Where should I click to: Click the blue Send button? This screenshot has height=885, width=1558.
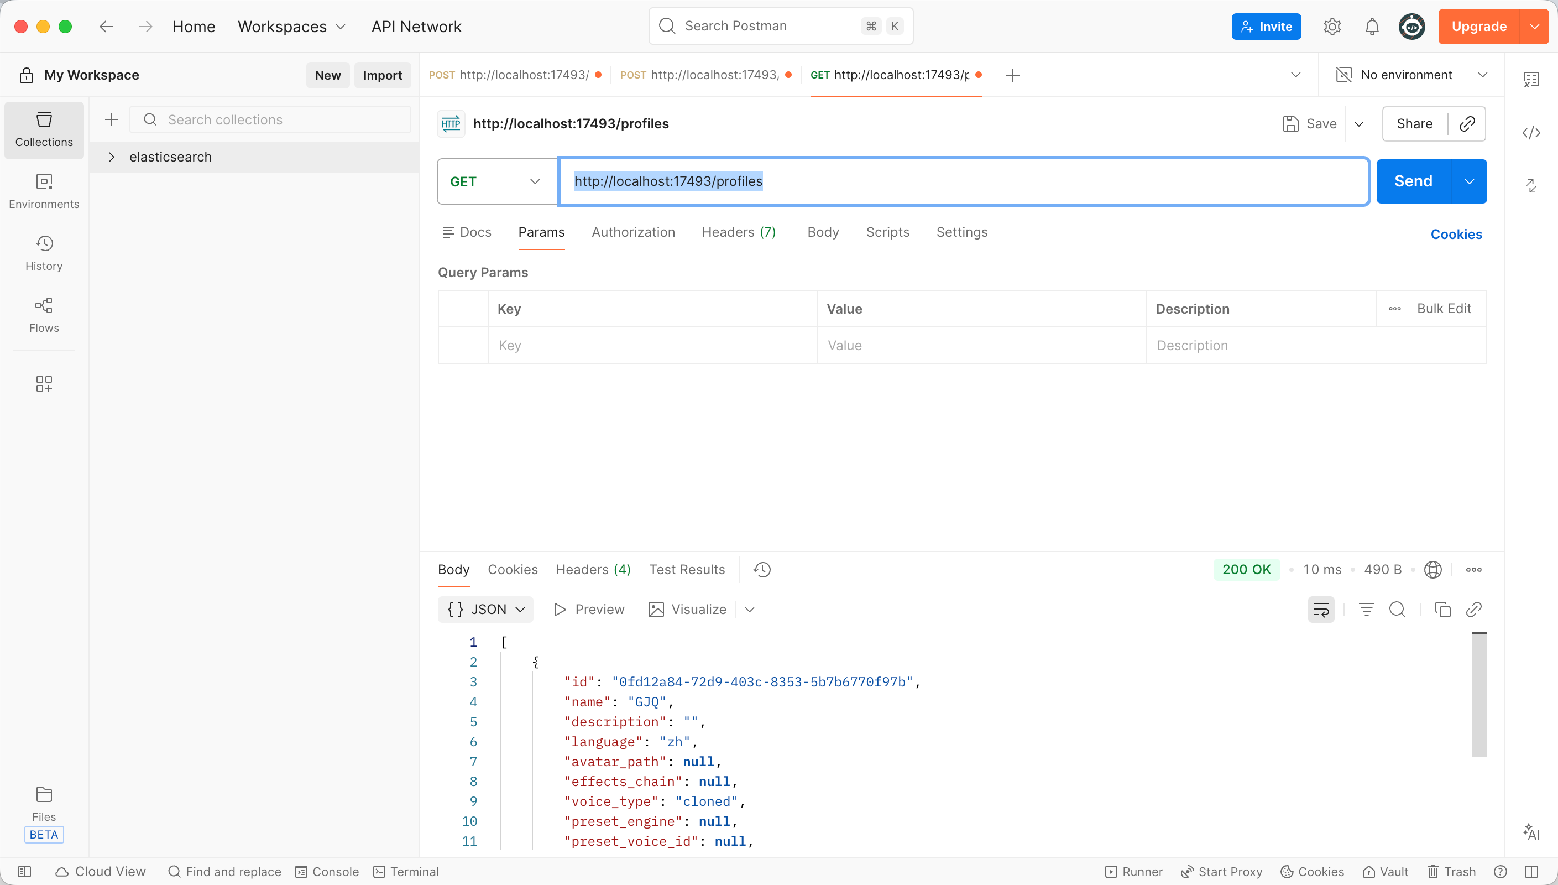(1413, 182)
